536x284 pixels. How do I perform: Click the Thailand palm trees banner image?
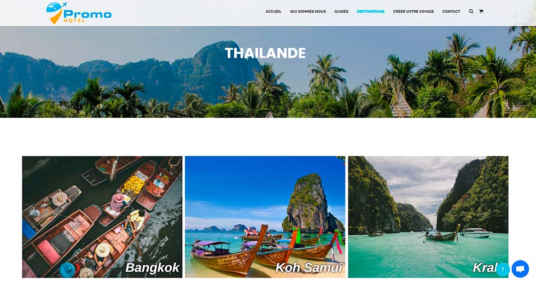tap(268, 72)
